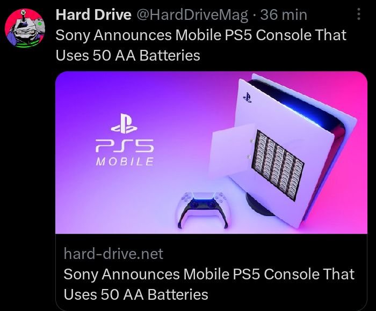
Task: Click the @HardDriveMag handle
Action: [x=192, y=14]
